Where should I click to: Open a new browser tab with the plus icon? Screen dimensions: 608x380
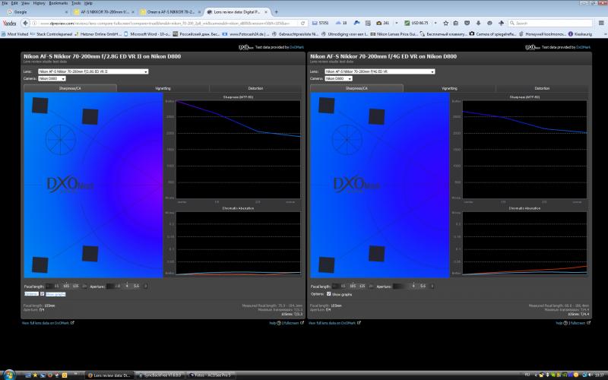click(x=276, y=12)
